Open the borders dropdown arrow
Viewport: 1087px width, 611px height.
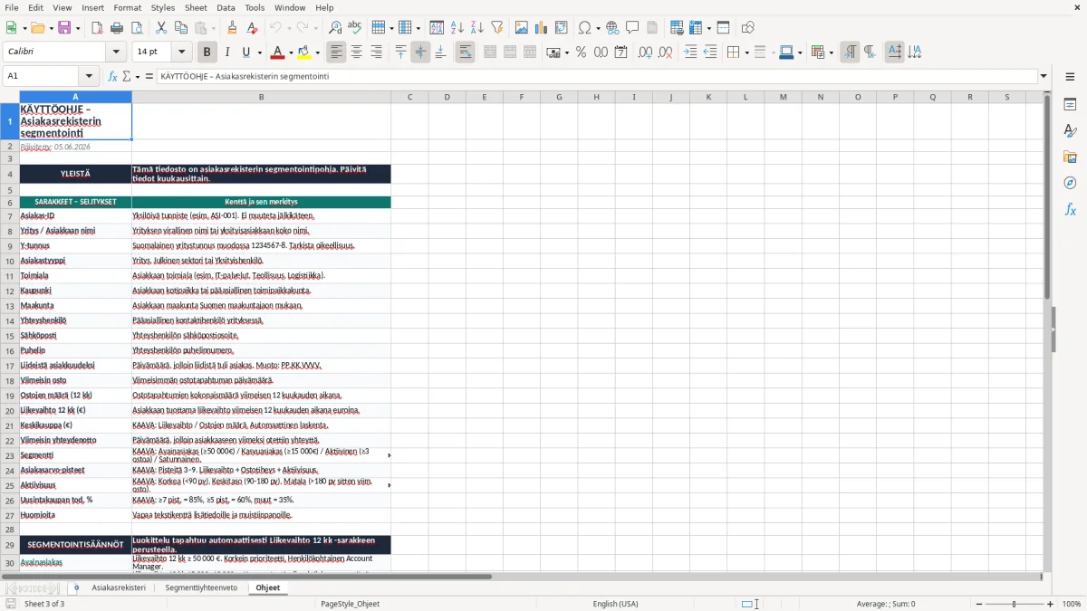(x=746, y=53)
